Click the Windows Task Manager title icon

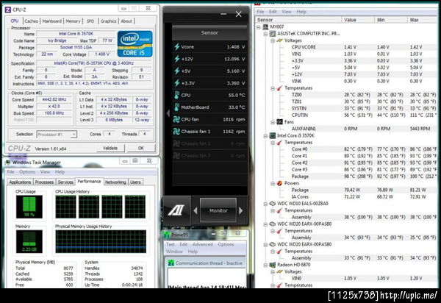8,163
